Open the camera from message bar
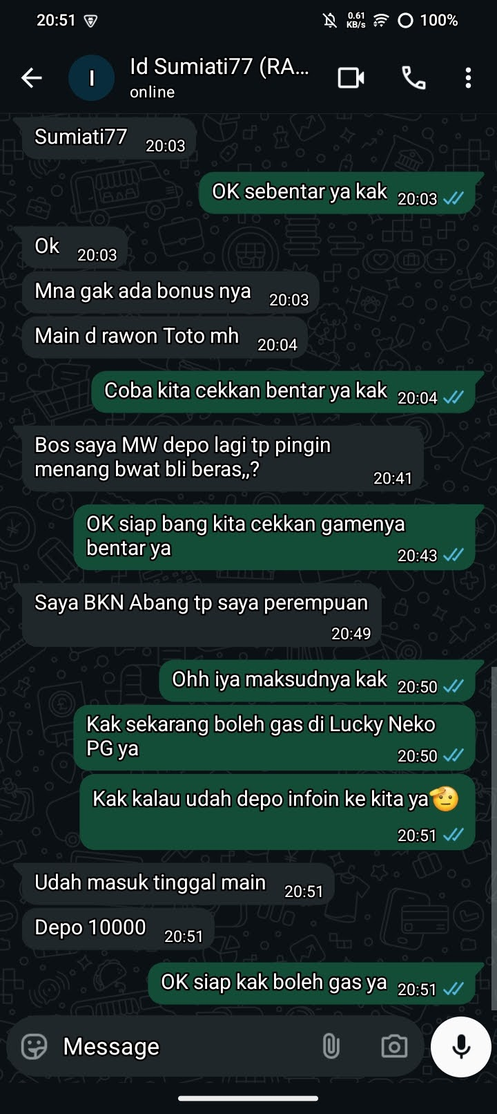The width and height of the screenshot is (497, 1114). click(x=394, y=1046)
